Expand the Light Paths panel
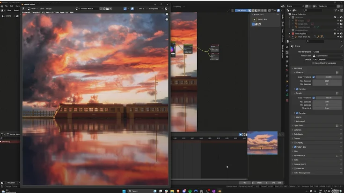The width and height of the screenshot is (344, 193). (299, 125)
